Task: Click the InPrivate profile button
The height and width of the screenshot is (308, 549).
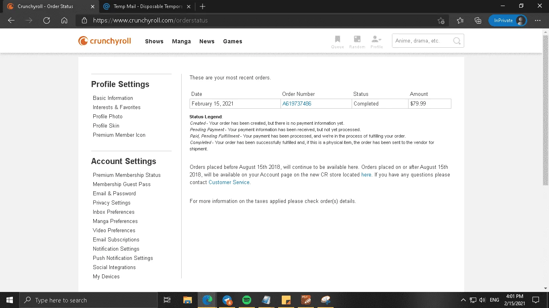Action: [508, 20]
